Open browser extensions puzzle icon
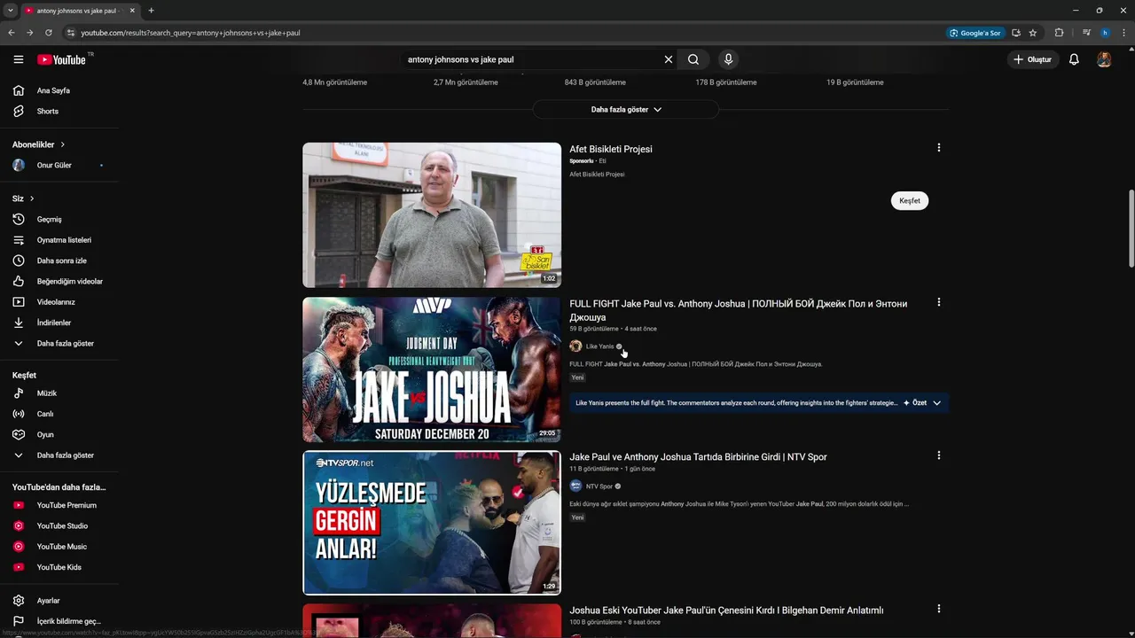This screenshot has width=1135, height=638. coord(1059,33)
